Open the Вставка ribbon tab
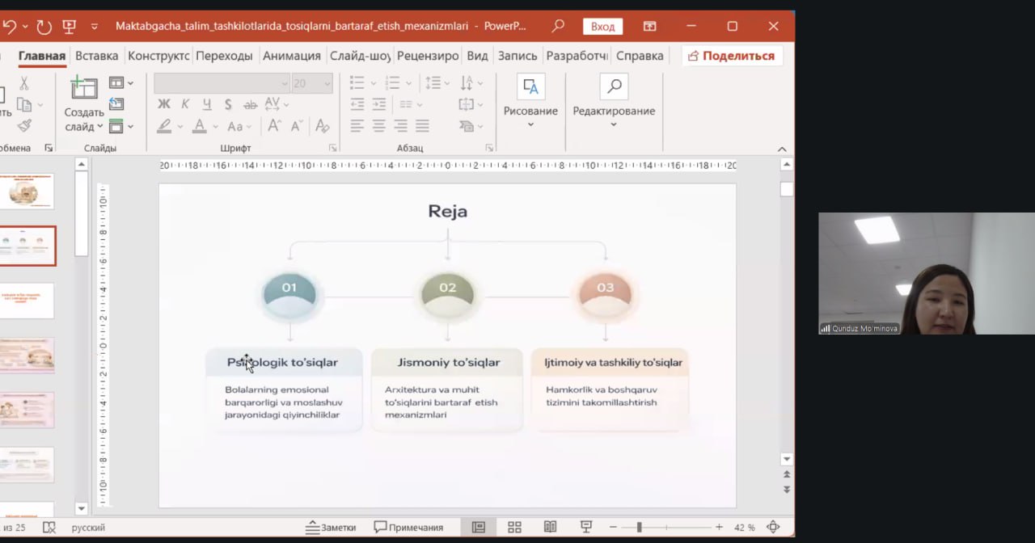Screen dimensions: 1035x543 (x=96, y=56)
